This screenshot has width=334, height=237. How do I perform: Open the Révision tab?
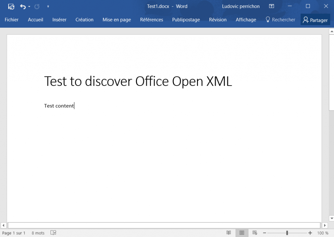click(x=218, y=20)
